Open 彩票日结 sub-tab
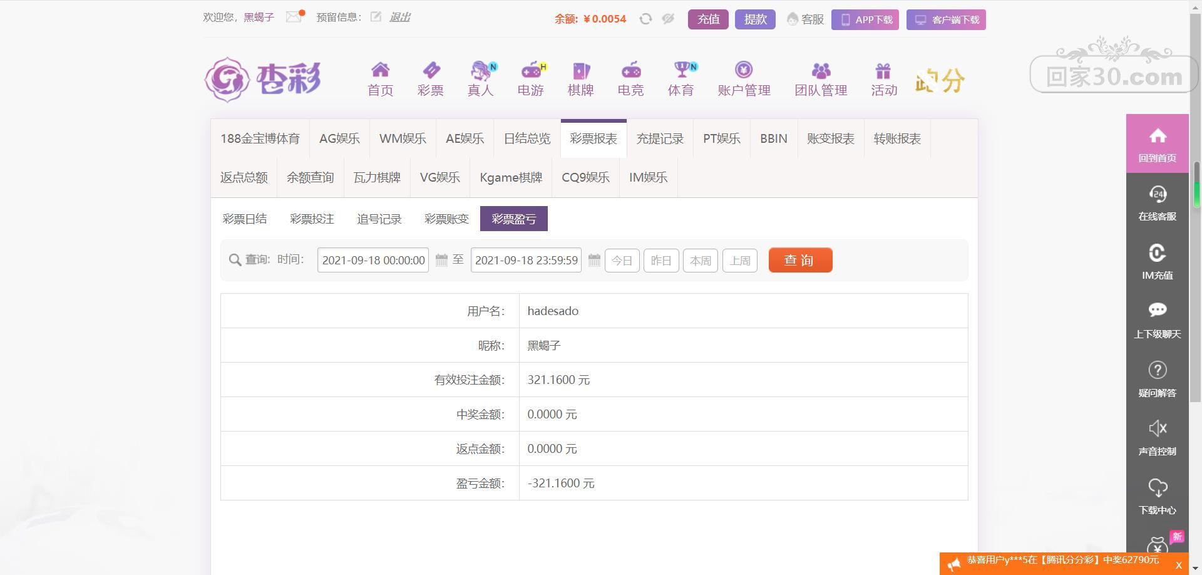Screen dimensions: 1202x575 tap(244, 219)
